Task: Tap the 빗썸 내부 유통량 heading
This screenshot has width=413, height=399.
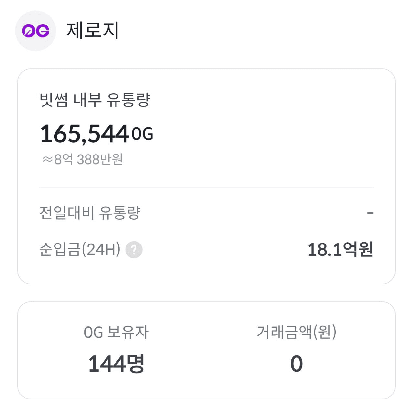Action: pos(95,100)
